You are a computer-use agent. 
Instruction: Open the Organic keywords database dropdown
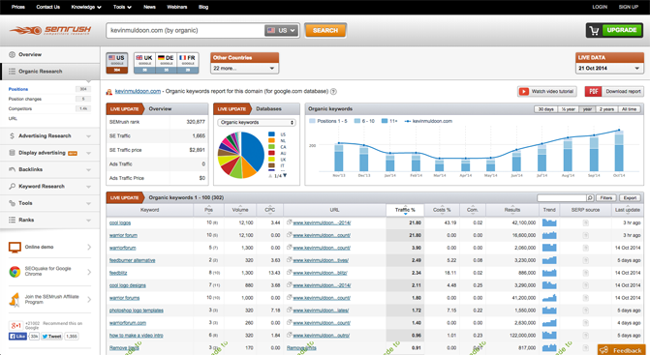[x=257, y=123]
